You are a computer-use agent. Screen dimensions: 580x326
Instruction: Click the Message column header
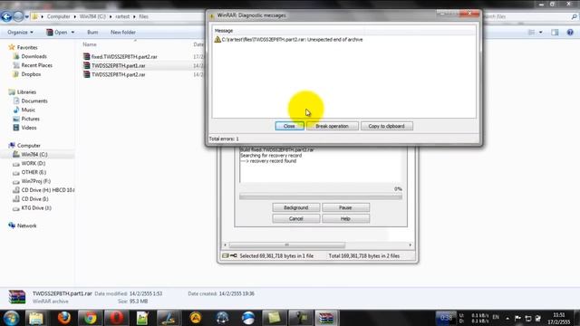224,31
